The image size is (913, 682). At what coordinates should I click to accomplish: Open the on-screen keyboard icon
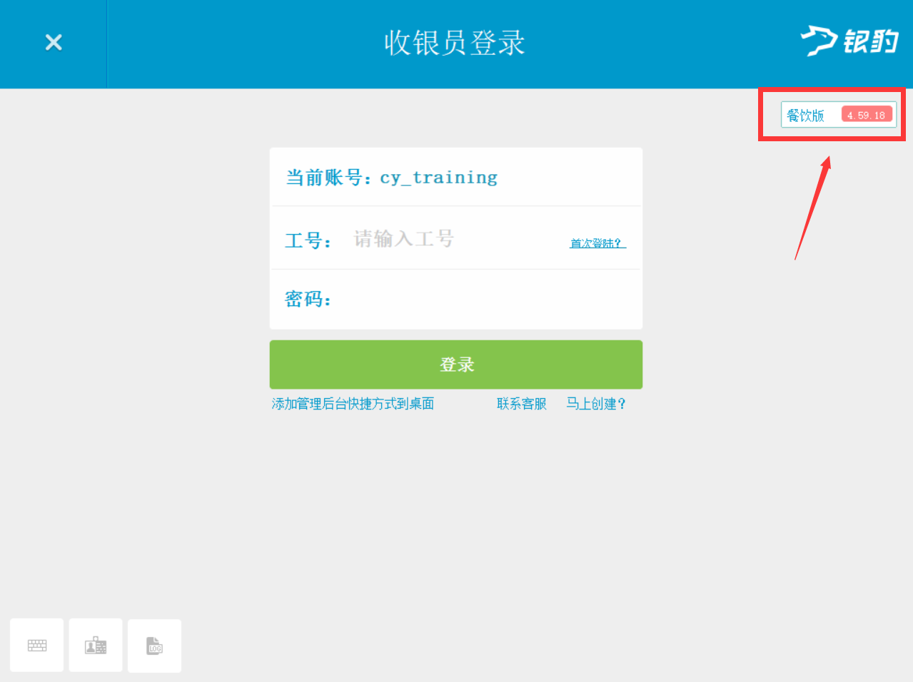click(x=37, y=645)
